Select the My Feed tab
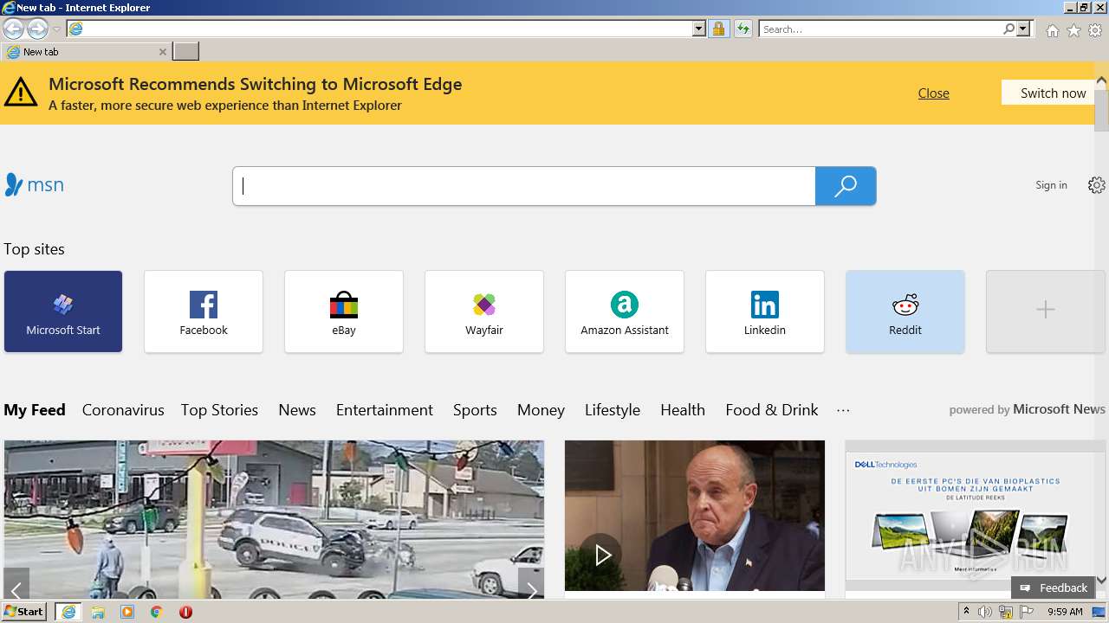This screenshot has height=623, width=1109. click(x=35, y=410)
